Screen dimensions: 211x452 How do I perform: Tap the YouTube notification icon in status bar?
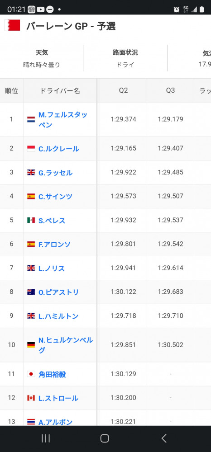[41, 9]
